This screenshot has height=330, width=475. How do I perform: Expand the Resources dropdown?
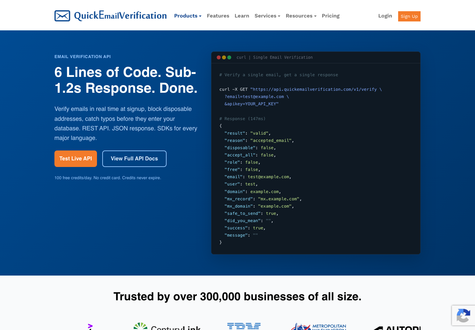click(x=301, y=16)
